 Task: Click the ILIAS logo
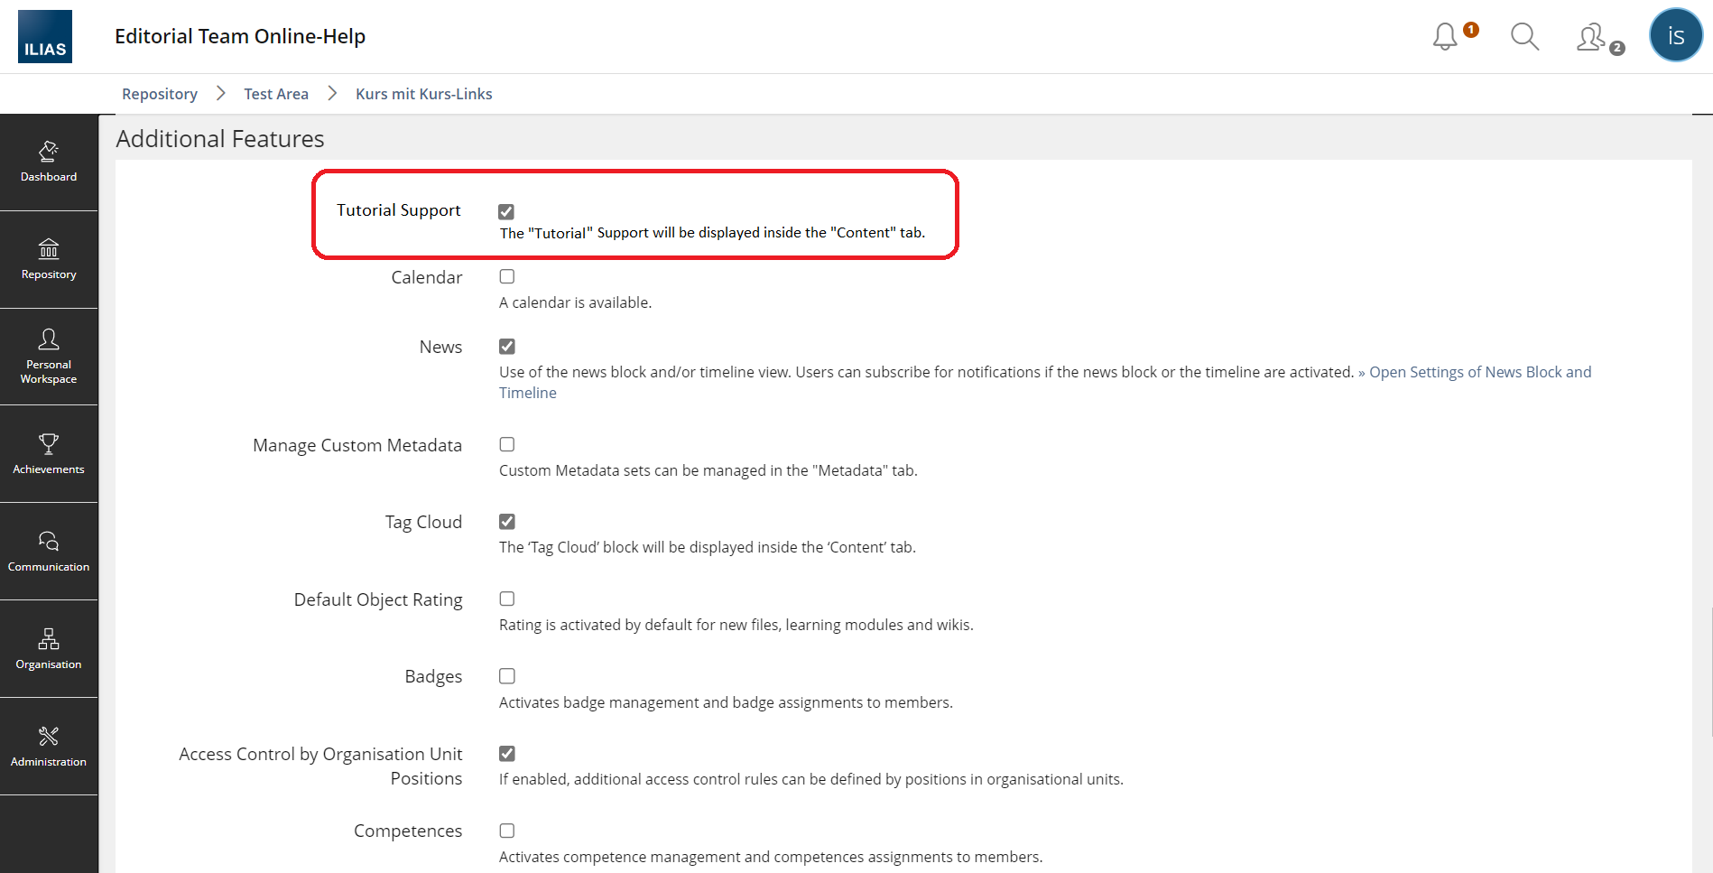45,37
